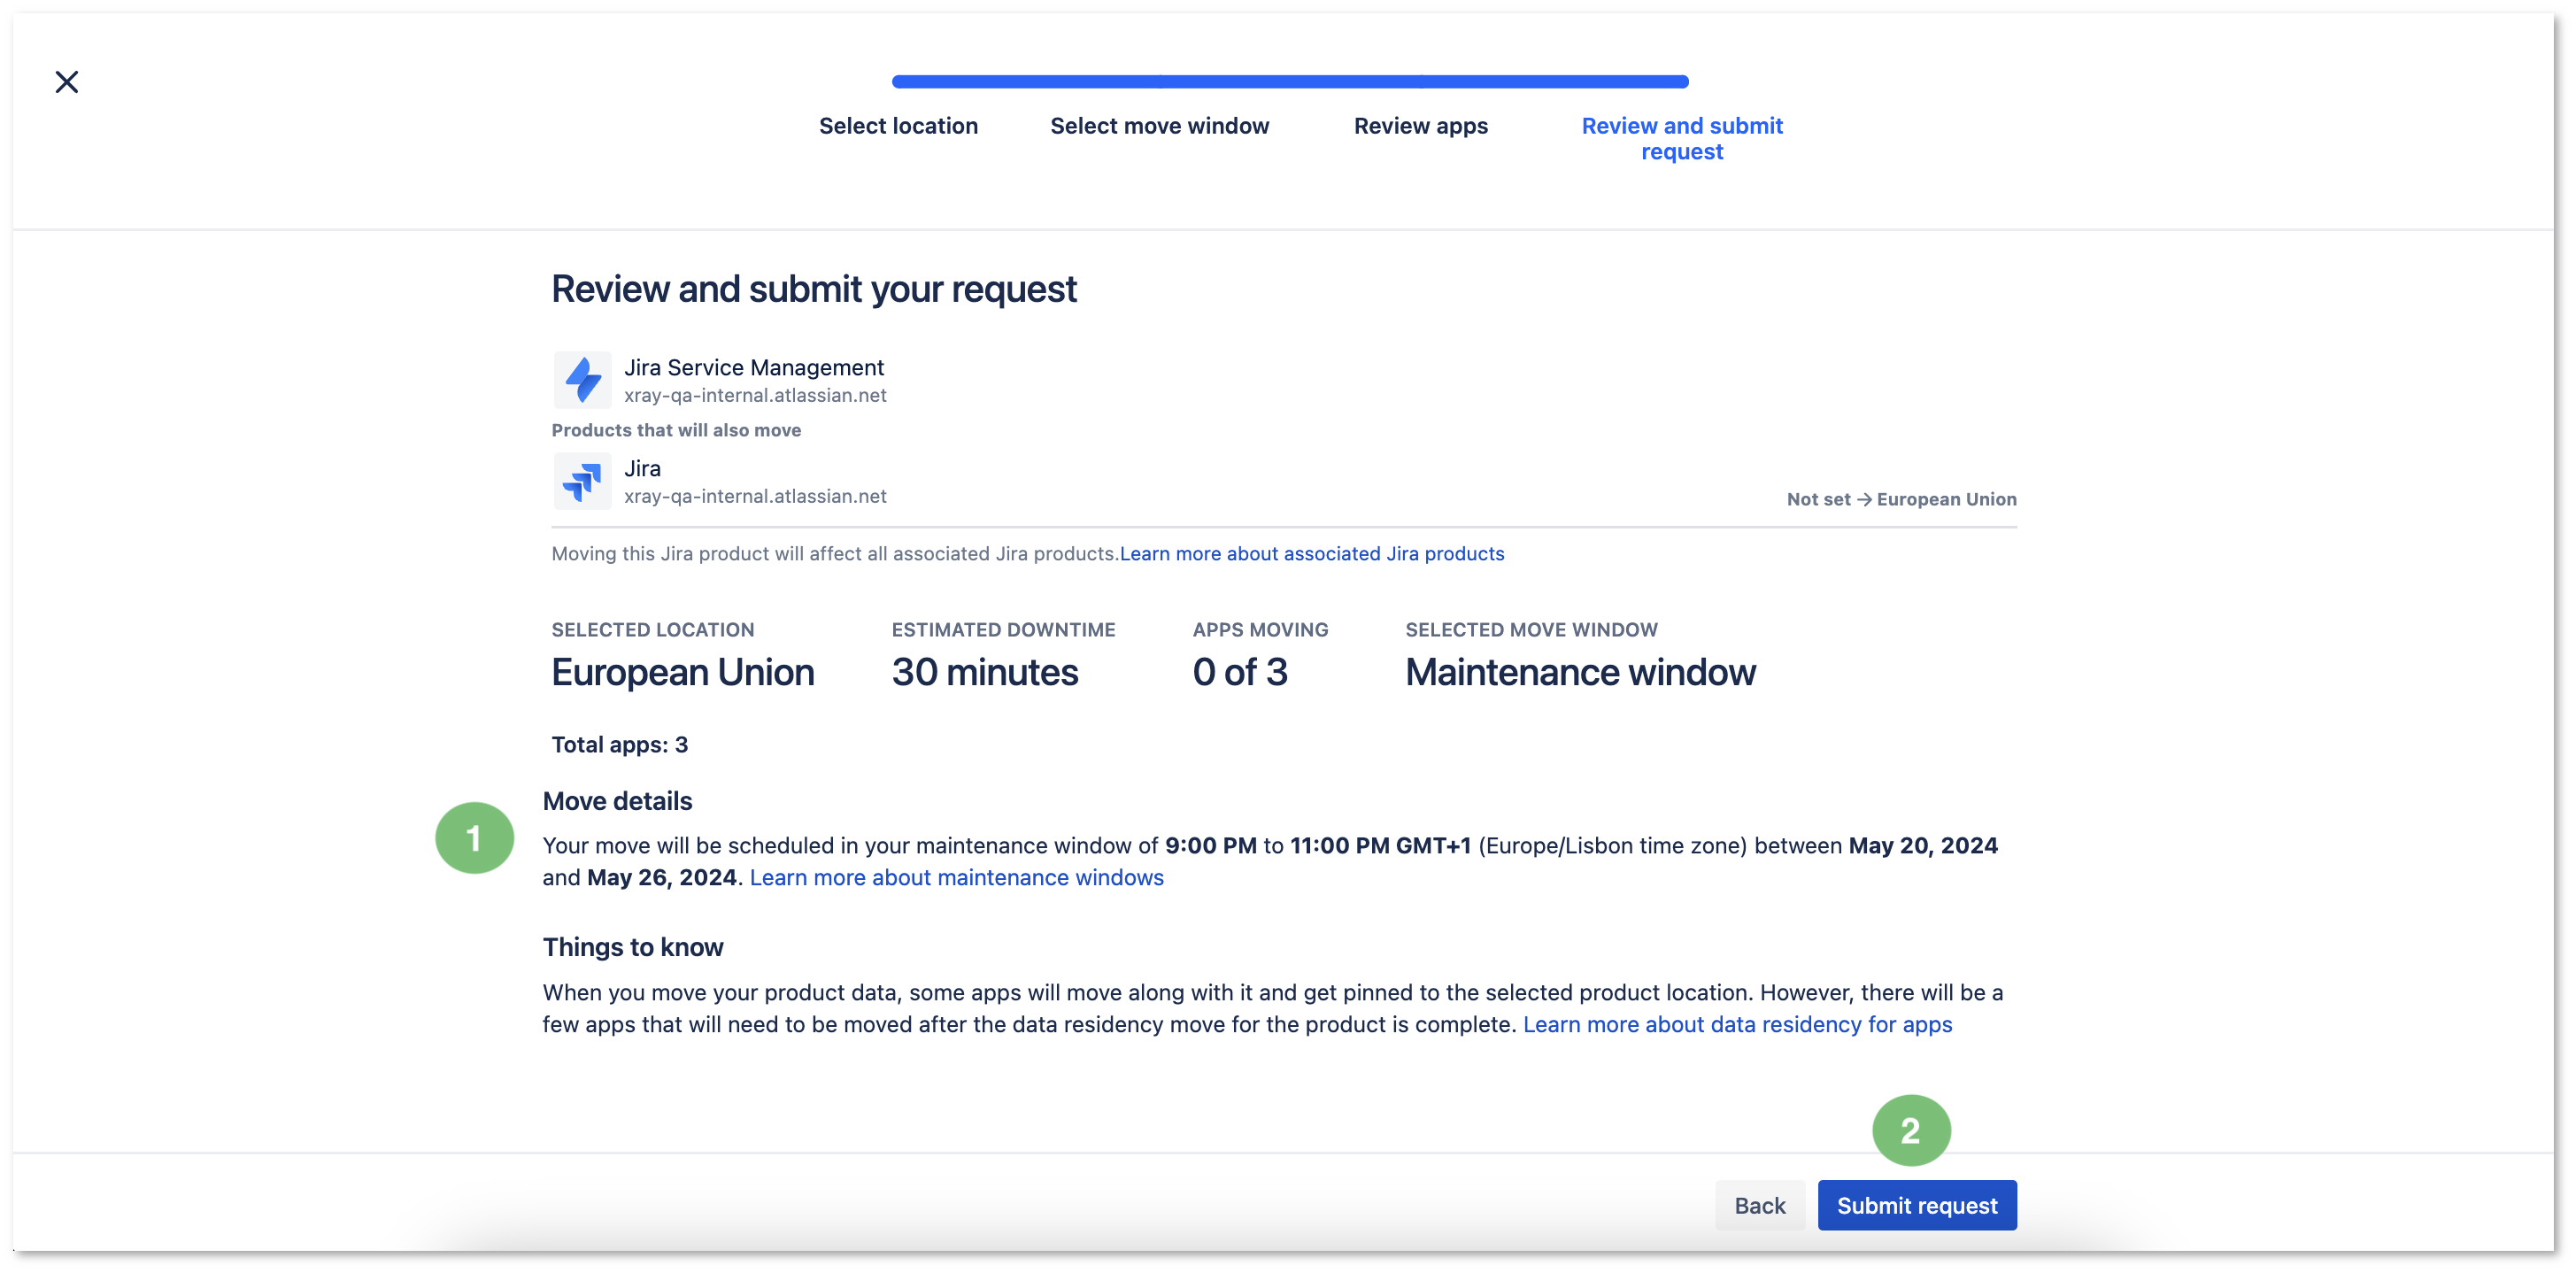Click the Move details heading

pyautogui.click(x=617, y=802)
